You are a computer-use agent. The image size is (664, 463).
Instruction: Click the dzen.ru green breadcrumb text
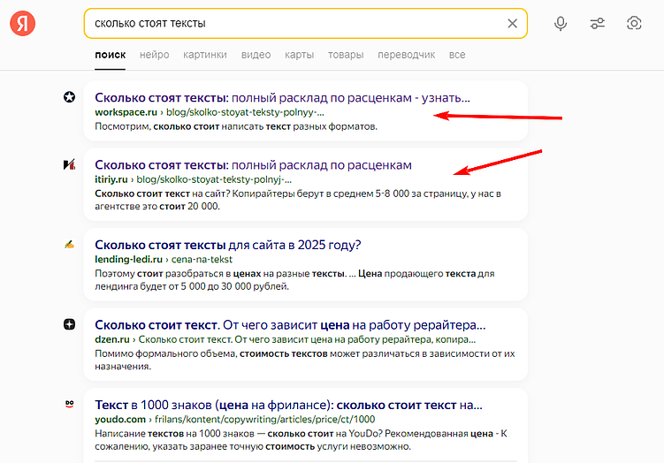point(307,339)
